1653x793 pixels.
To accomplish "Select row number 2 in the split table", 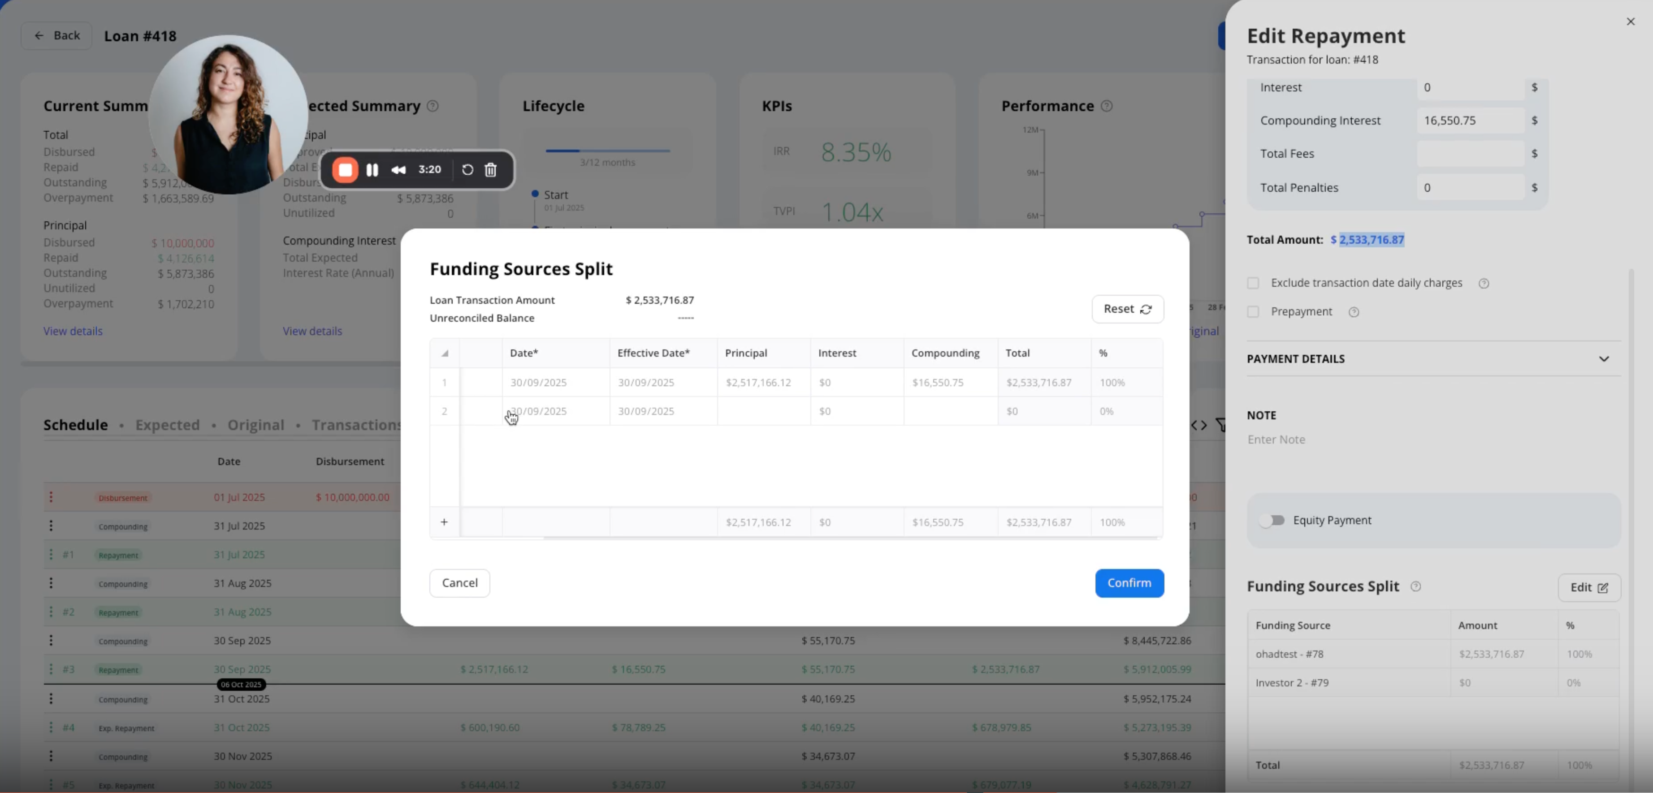I will [444, 411].
